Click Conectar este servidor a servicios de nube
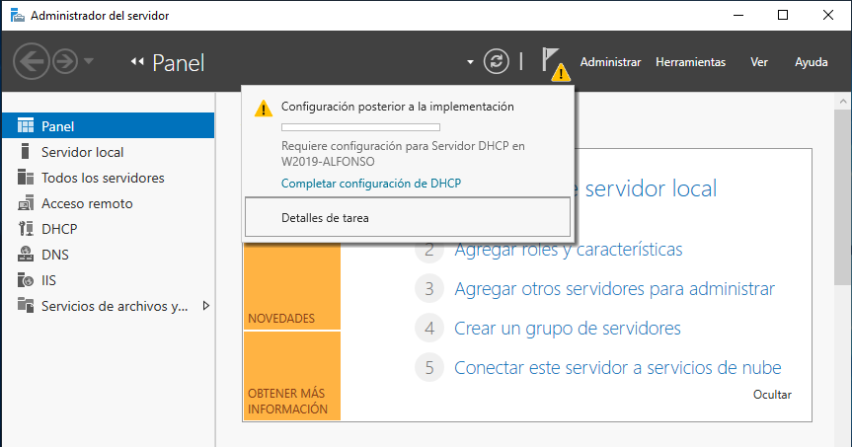The image size is (852, 447). click(618, 368)
